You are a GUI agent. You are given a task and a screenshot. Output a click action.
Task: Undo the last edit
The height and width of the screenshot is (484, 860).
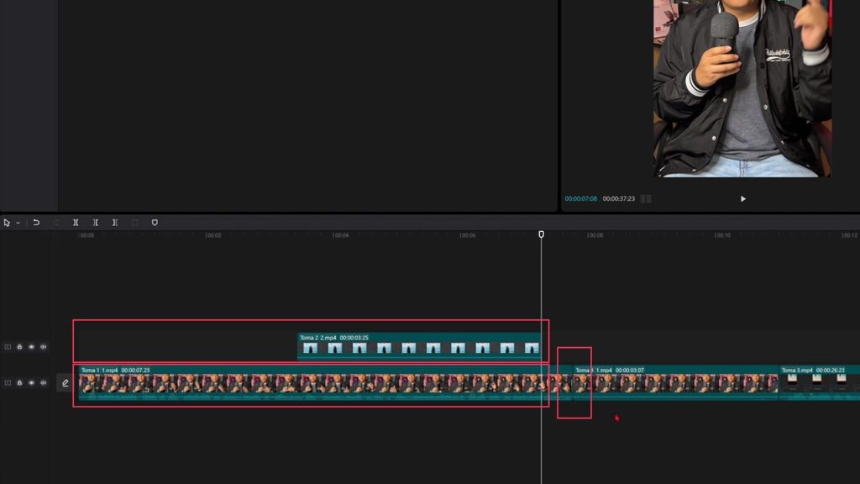coord(36,222)
